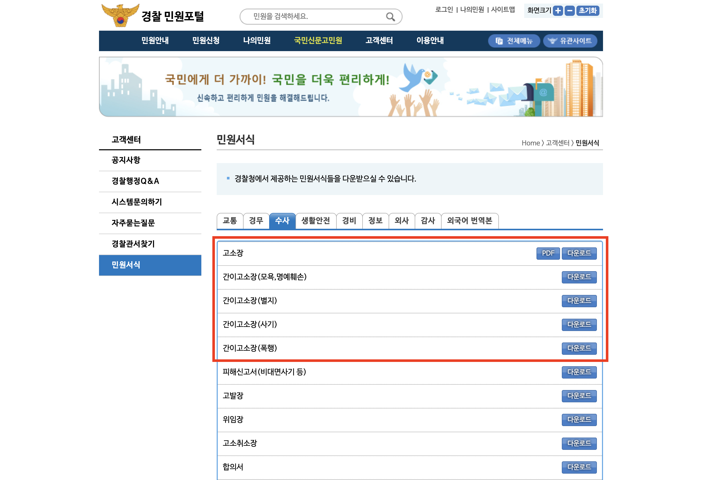Switch to the 생활안전 tab
The height and width of the screenshot is (480, 701).
[x=315, y=221]
